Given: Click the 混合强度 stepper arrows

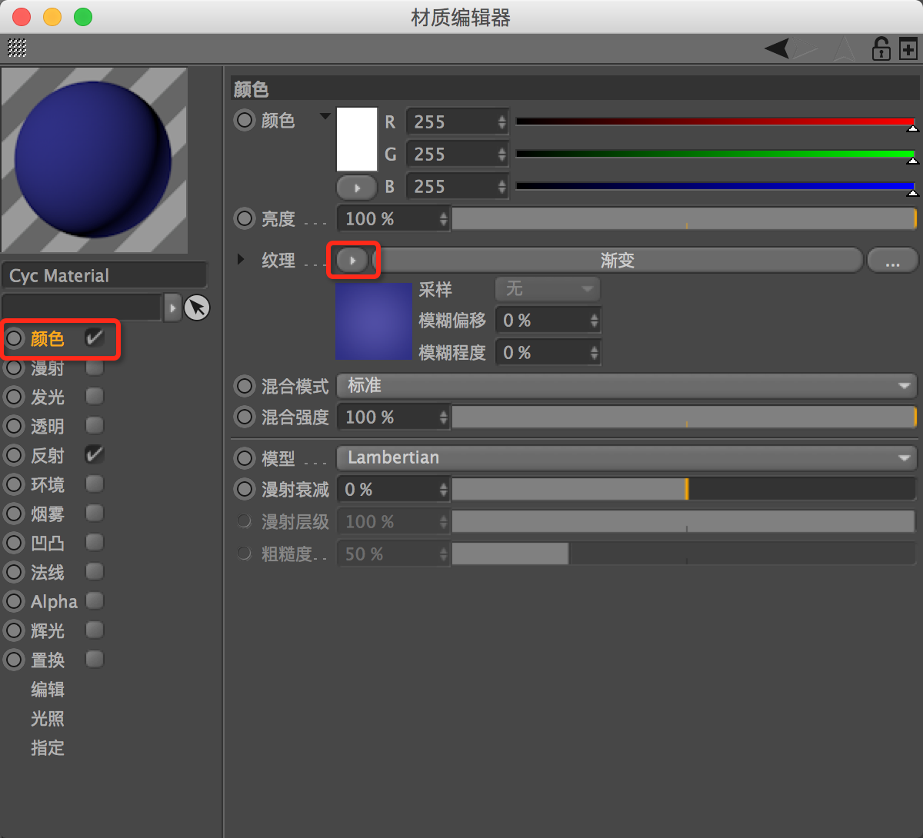Looking at the screenshot, I should pyautogui.click(x=443, y=417).
